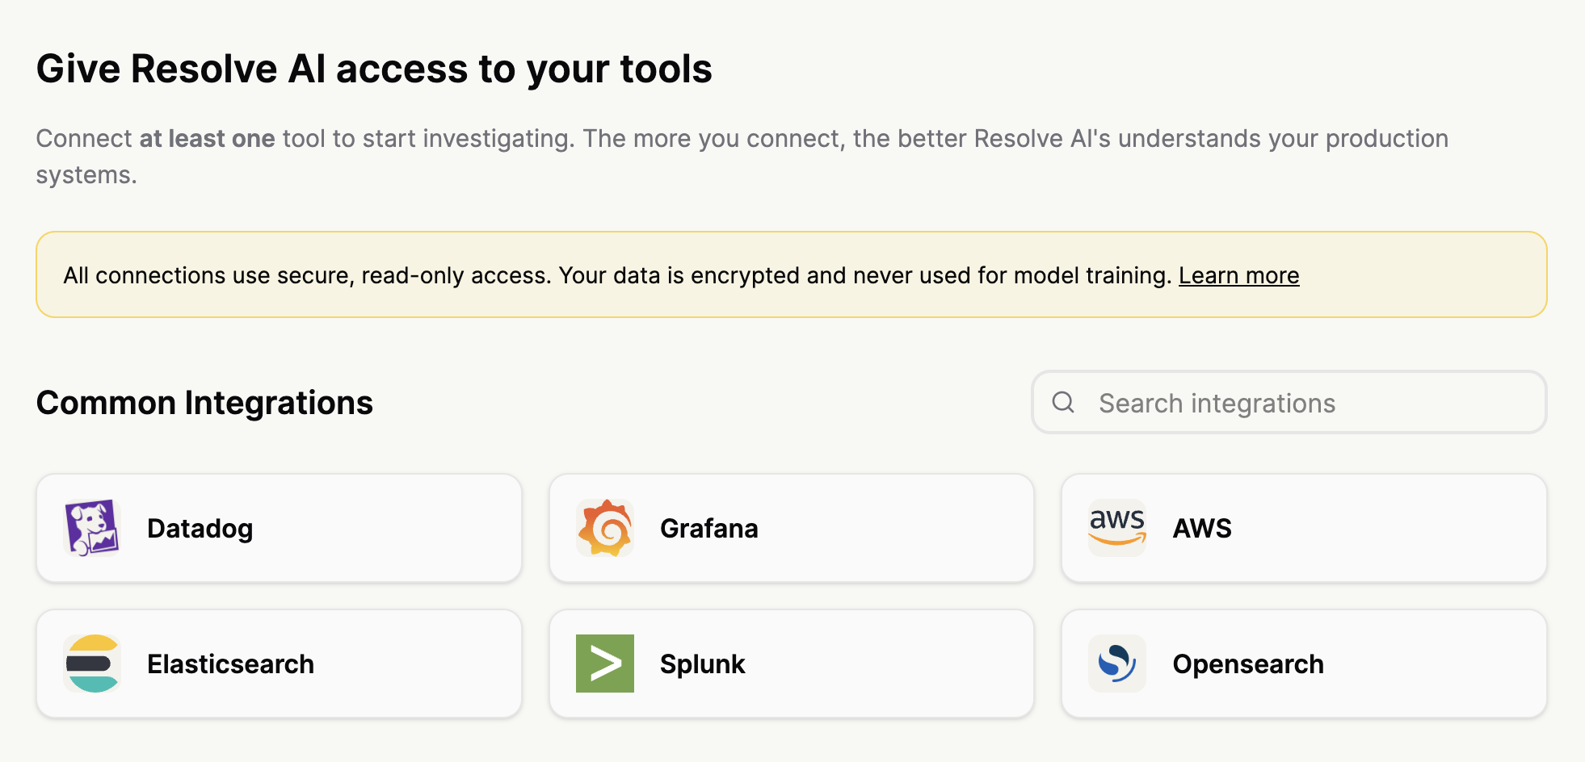Image resolution: width=1585 pixels, height=762 pixels.
Task: Select the Splunk integration label
Action: pos(702,664)
